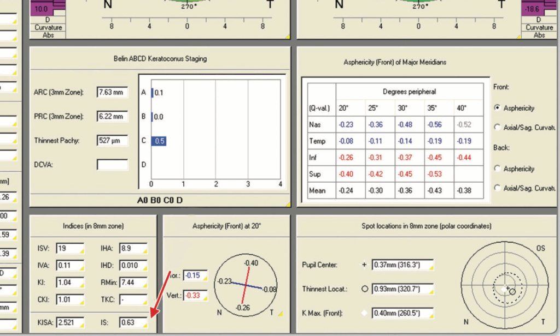
Task: Click the IS index value field
Action: click(133, 322)
